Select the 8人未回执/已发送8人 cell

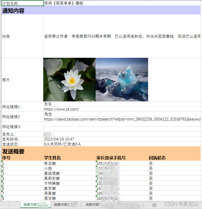point(122,144)
